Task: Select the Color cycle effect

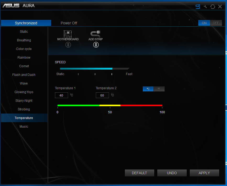Action: click(x=24, y=49)
